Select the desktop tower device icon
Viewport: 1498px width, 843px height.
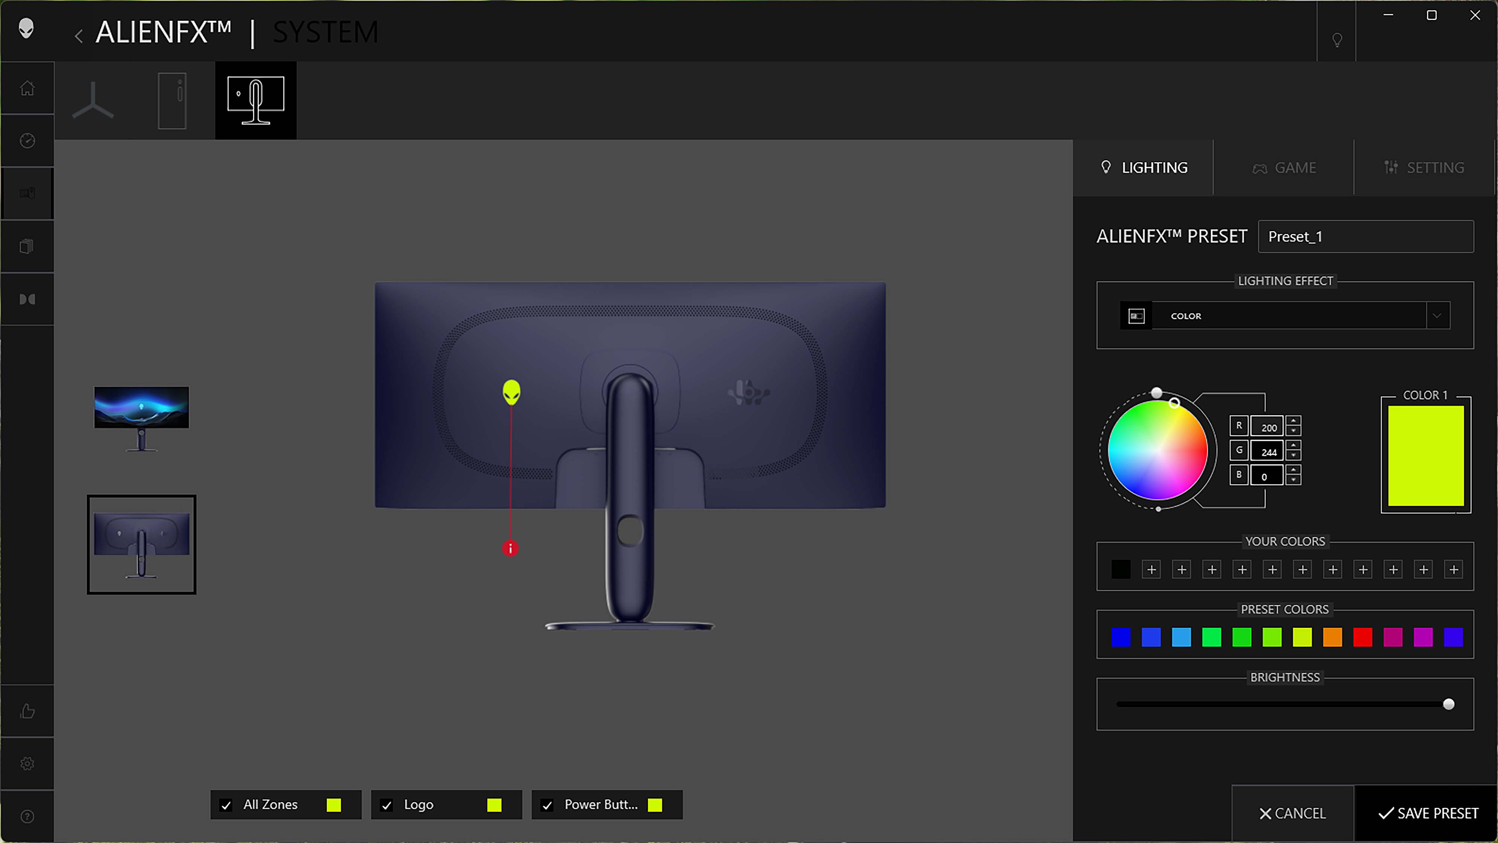[172, 101]
